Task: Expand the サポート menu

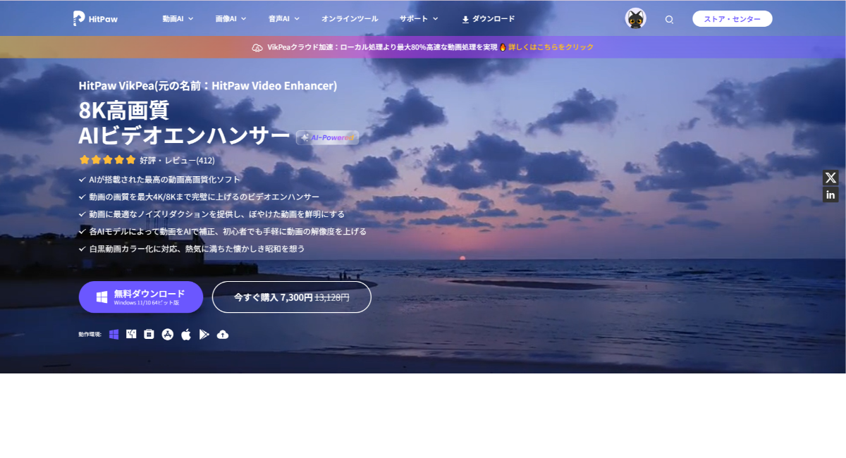Action: [418, 19]
